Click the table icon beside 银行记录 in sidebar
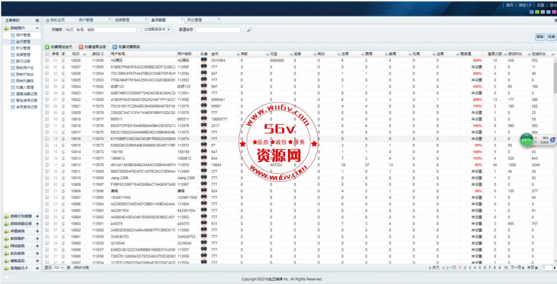The image size is (557, 284). (x=13, y=62)
